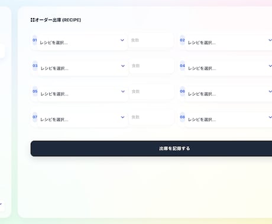
Task: Click the 食数 input beside recipe 05
Action: point(152,91)
